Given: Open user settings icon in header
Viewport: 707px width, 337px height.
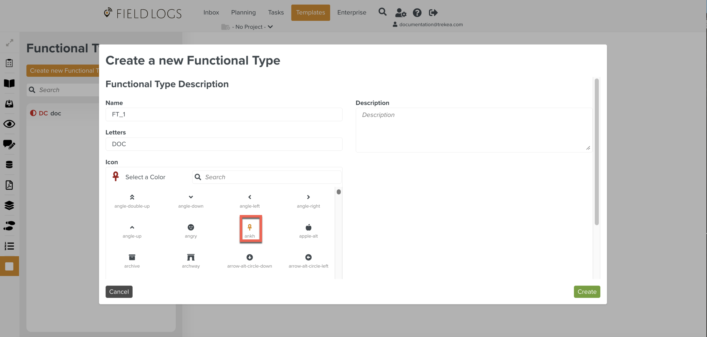Looking at the screenshot, I should click(x=400, y=12).
